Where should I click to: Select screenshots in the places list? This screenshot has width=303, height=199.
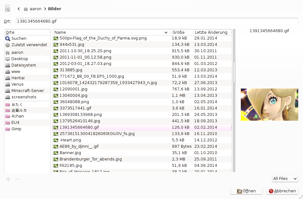27,97
